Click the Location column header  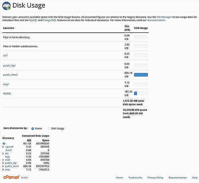click(x=9, y=28)
